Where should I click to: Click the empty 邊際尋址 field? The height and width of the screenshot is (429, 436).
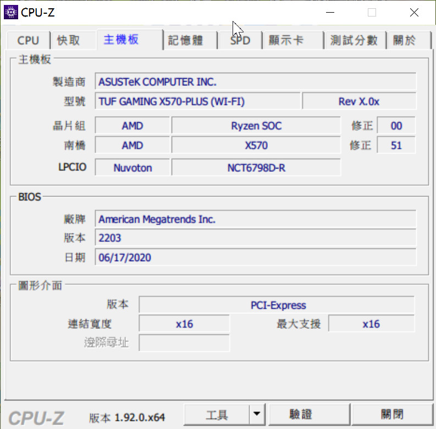(x=184, y=343)
